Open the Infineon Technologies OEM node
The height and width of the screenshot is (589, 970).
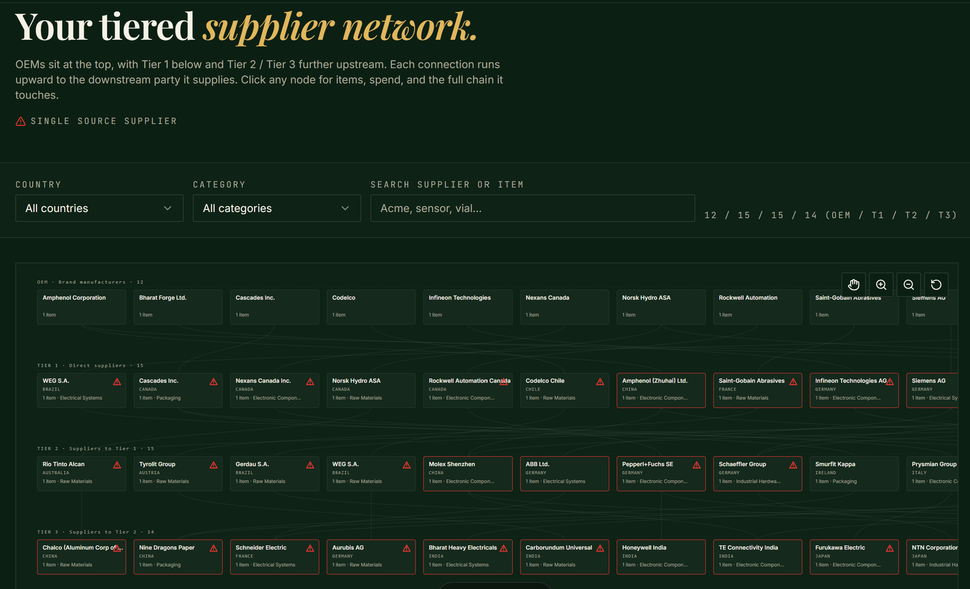click(x=468, y=307)
